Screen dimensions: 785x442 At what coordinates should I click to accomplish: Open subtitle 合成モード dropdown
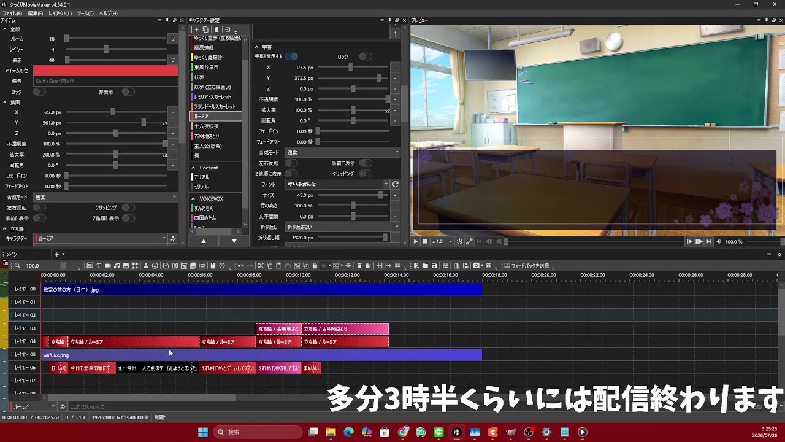(x=343, y=152)
